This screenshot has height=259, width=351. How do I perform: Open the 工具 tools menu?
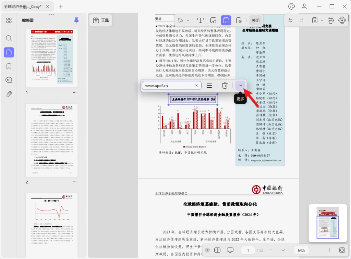(101, 20)
